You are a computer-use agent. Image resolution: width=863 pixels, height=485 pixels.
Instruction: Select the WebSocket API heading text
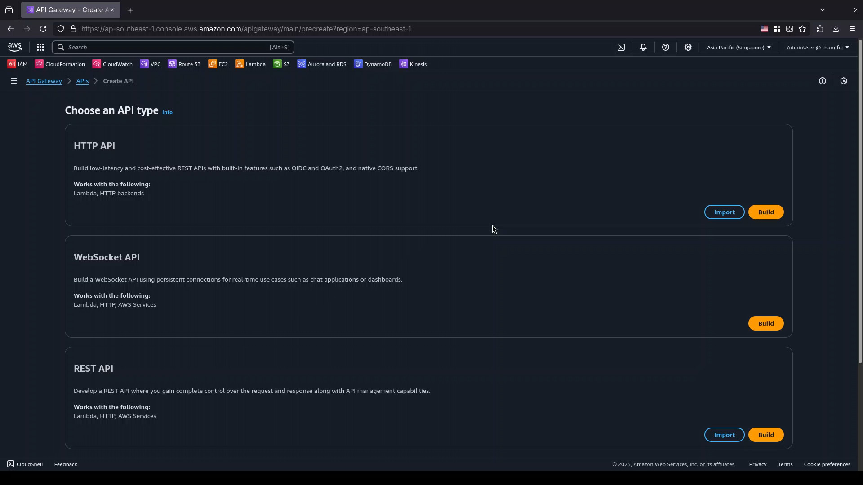[x=107, y=257]
